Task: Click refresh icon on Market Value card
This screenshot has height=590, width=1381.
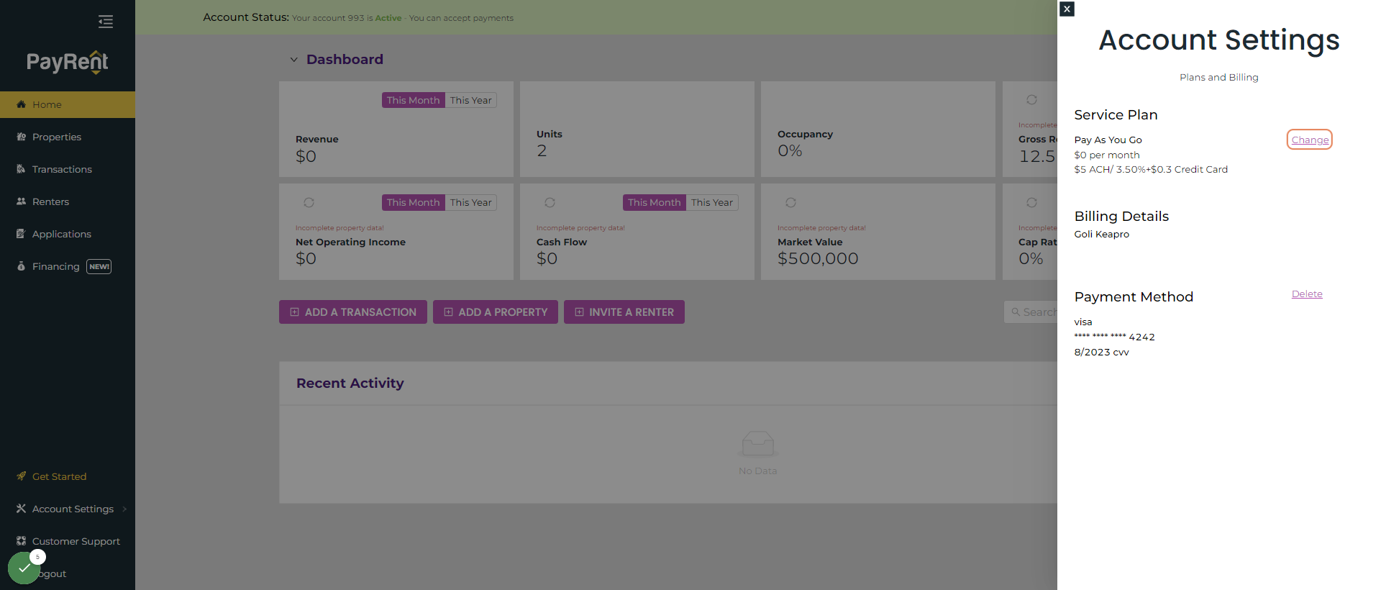Action: pyautogui.click(x=790, y=202)
